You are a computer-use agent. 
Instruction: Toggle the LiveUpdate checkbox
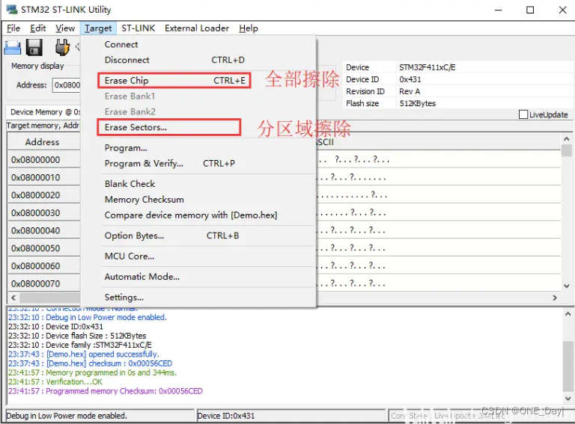tap(523, 114)
